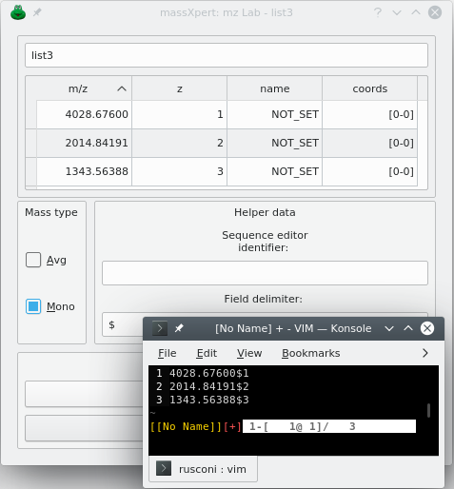Open the File menu in Konsole
This screenshot has height=489, width=454.
168,353
